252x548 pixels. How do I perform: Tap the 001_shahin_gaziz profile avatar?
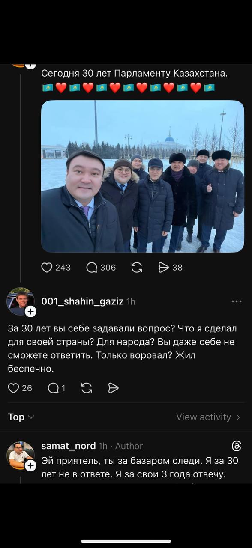pyautogui.click(x=20, y=301)
